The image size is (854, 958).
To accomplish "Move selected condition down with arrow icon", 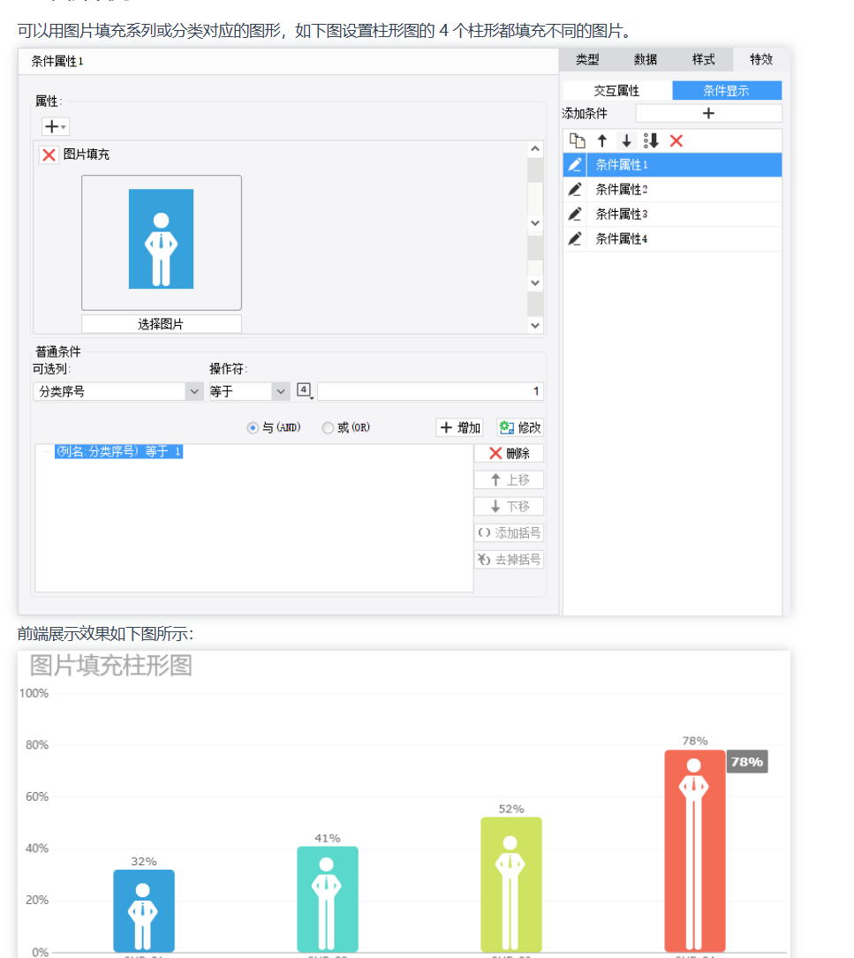I will tap(627, 141).
